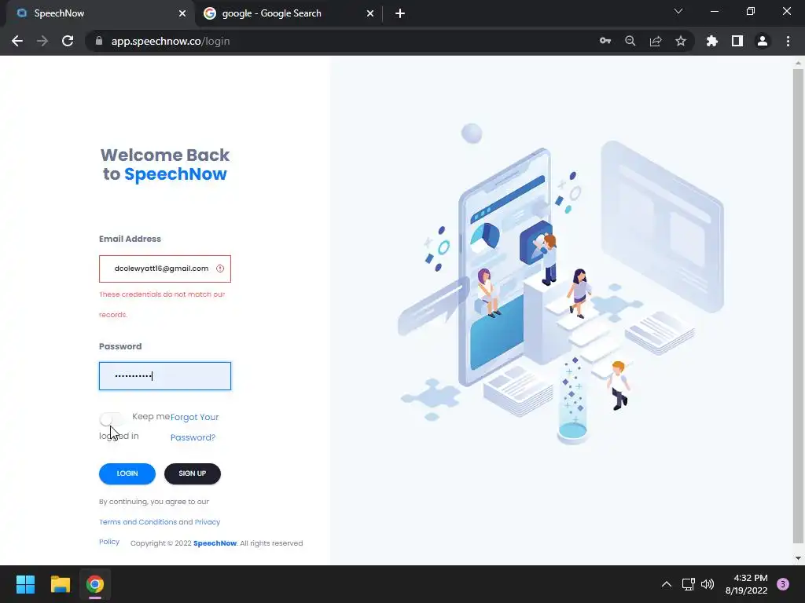The image size is (805, 603).
Task: Open the Windows Start menu
Action: [25, 584]
